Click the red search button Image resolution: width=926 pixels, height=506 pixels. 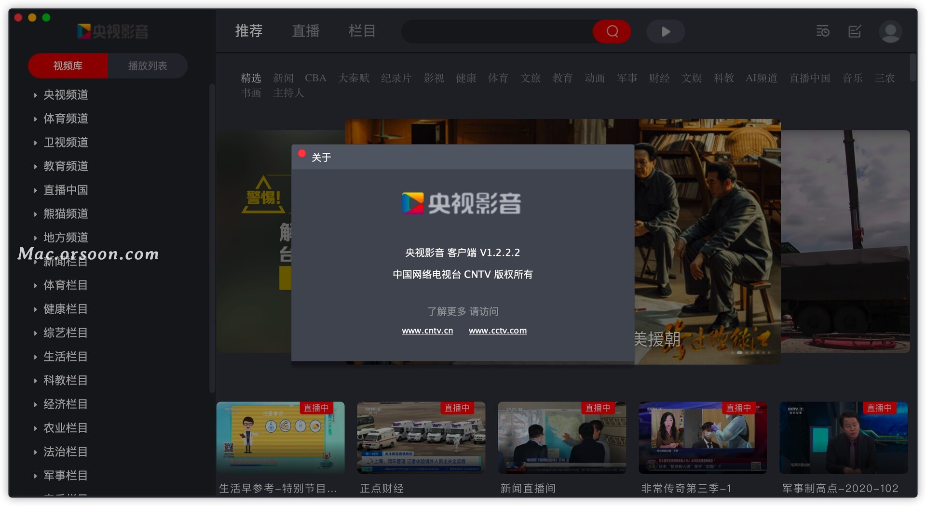612,31
